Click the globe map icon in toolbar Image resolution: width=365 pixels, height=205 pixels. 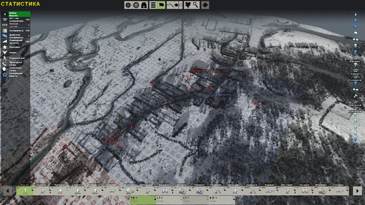pos(136,5)
